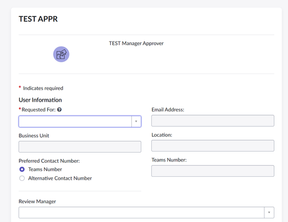Click the Email Address field
Viewport: 288px width, 222px height.
pyautogui.click(x=213, y=120)
